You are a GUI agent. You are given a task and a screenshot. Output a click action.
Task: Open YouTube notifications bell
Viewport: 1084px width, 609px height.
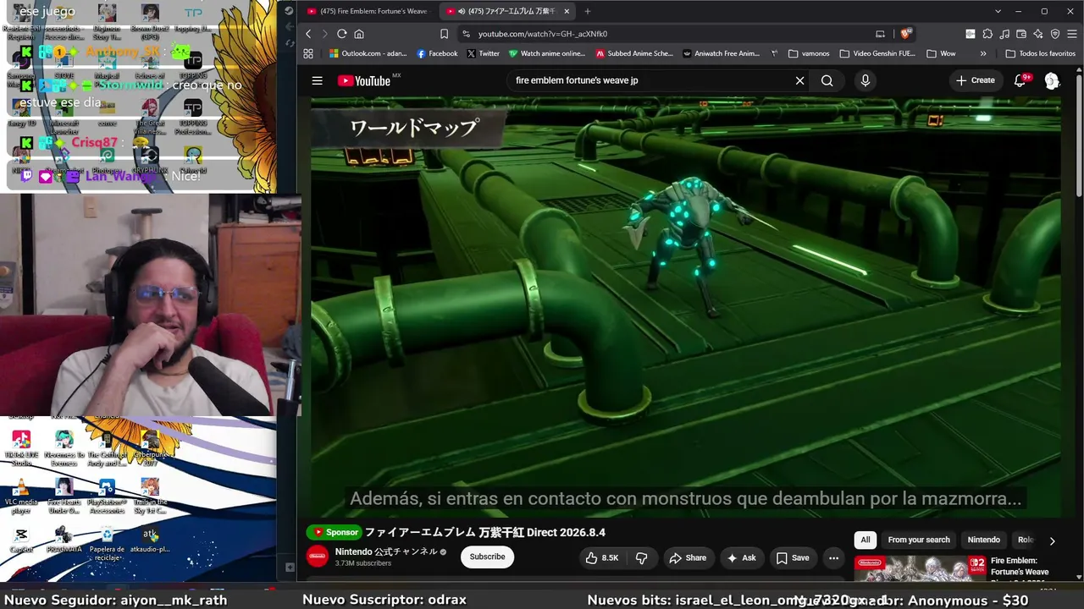[1020, 80]
